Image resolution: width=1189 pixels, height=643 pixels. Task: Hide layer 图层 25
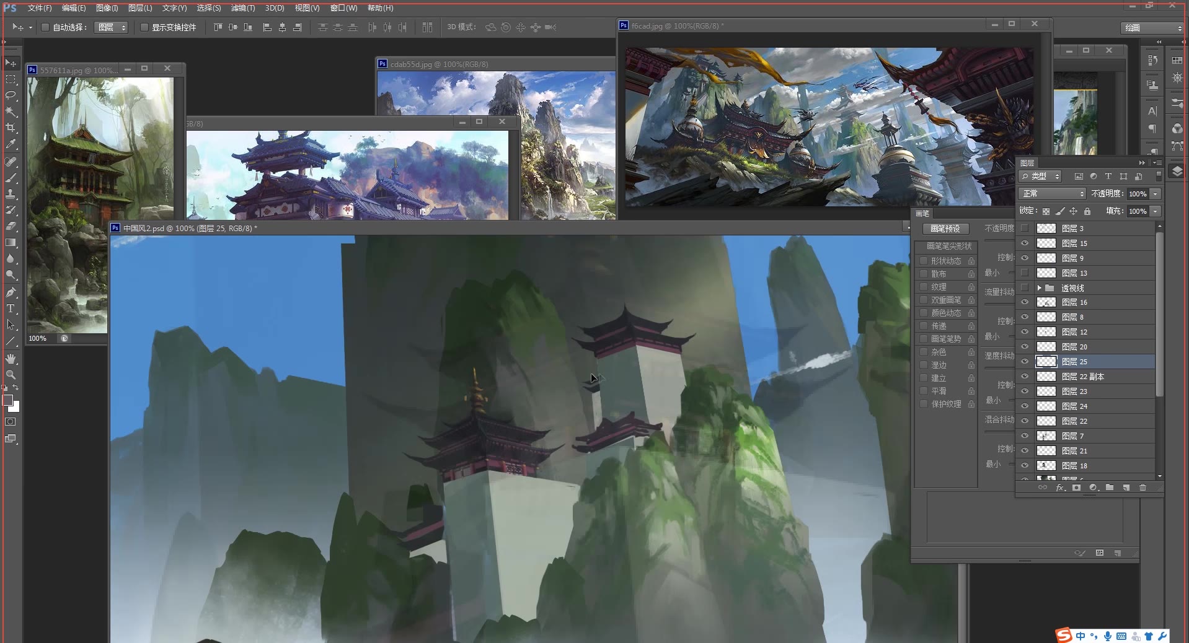(1025, 361)
